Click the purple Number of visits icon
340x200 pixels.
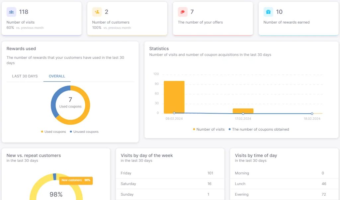coord(11,12)
